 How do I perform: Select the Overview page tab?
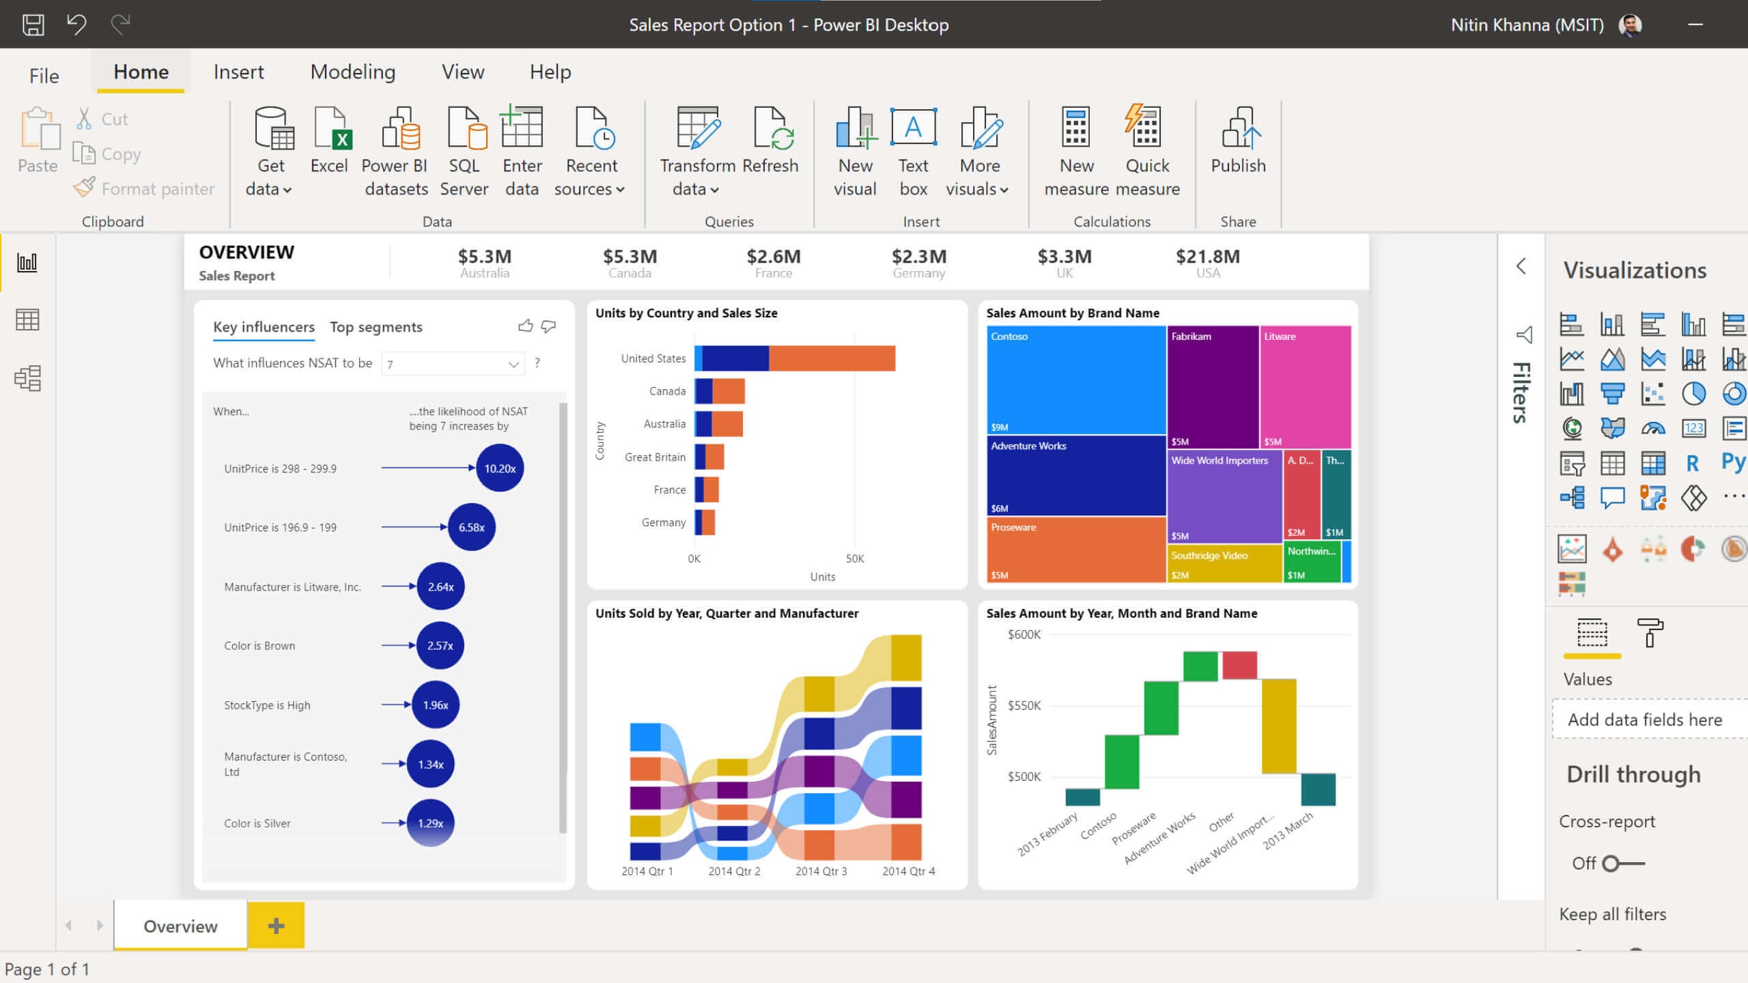click(180, 926)
